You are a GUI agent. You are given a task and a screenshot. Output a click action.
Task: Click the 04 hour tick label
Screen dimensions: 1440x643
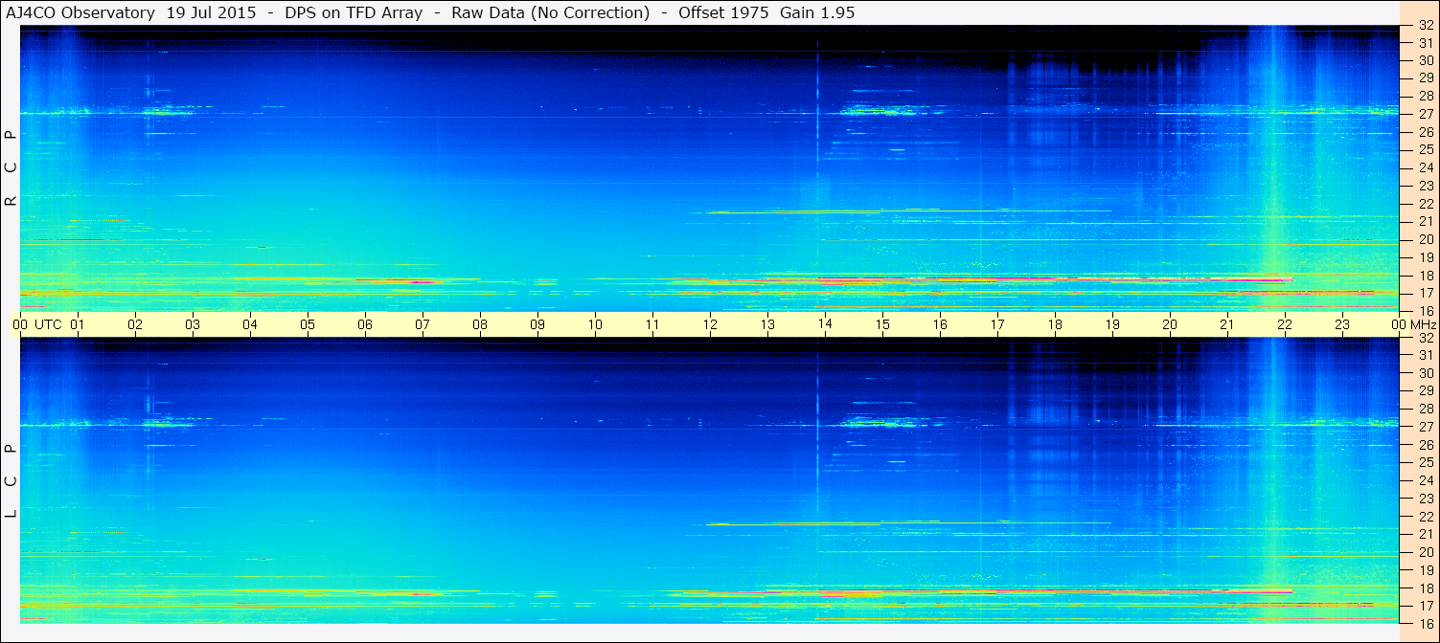(x=250, y=324)
